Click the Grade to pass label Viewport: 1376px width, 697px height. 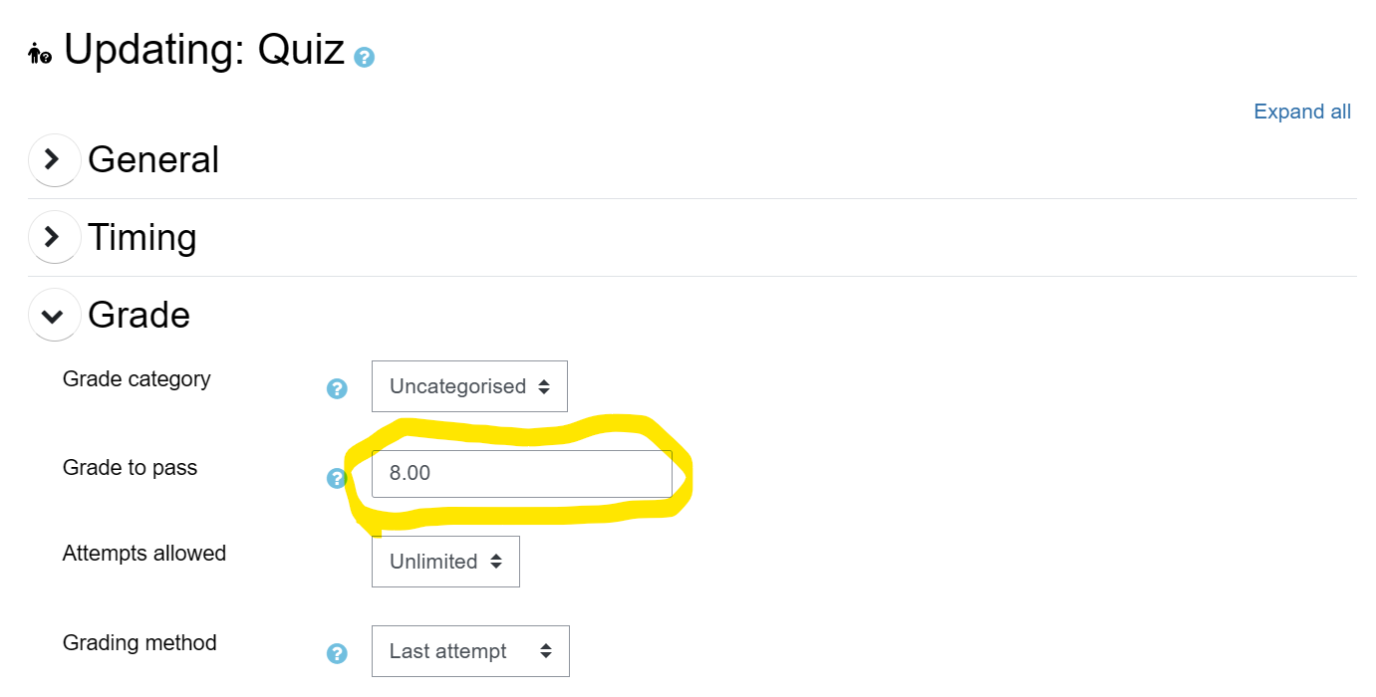[x=130, y=467]
